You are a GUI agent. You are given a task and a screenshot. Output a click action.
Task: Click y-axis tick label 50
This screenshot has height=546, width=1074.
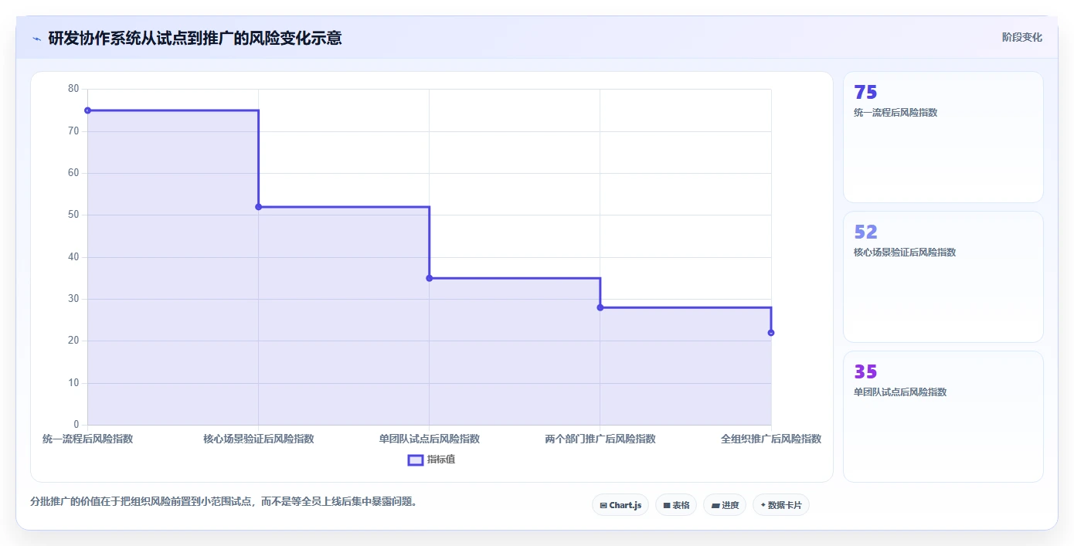73,215
